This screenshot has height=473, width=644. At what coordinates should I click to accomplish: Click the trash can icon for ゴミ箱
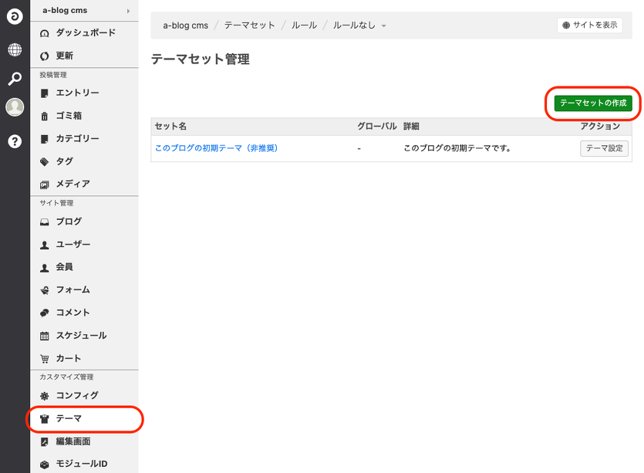pyautogui.click(x=45, y=117)
